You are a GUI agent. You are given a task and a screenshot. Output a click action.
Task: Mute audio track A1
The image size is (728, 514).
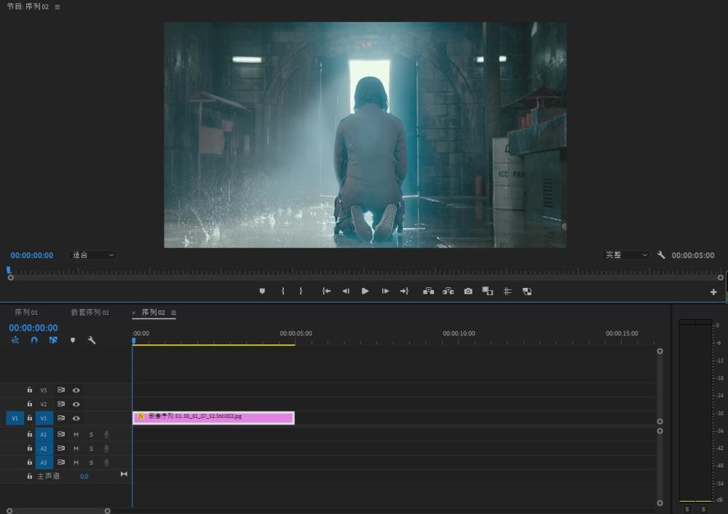76,435
